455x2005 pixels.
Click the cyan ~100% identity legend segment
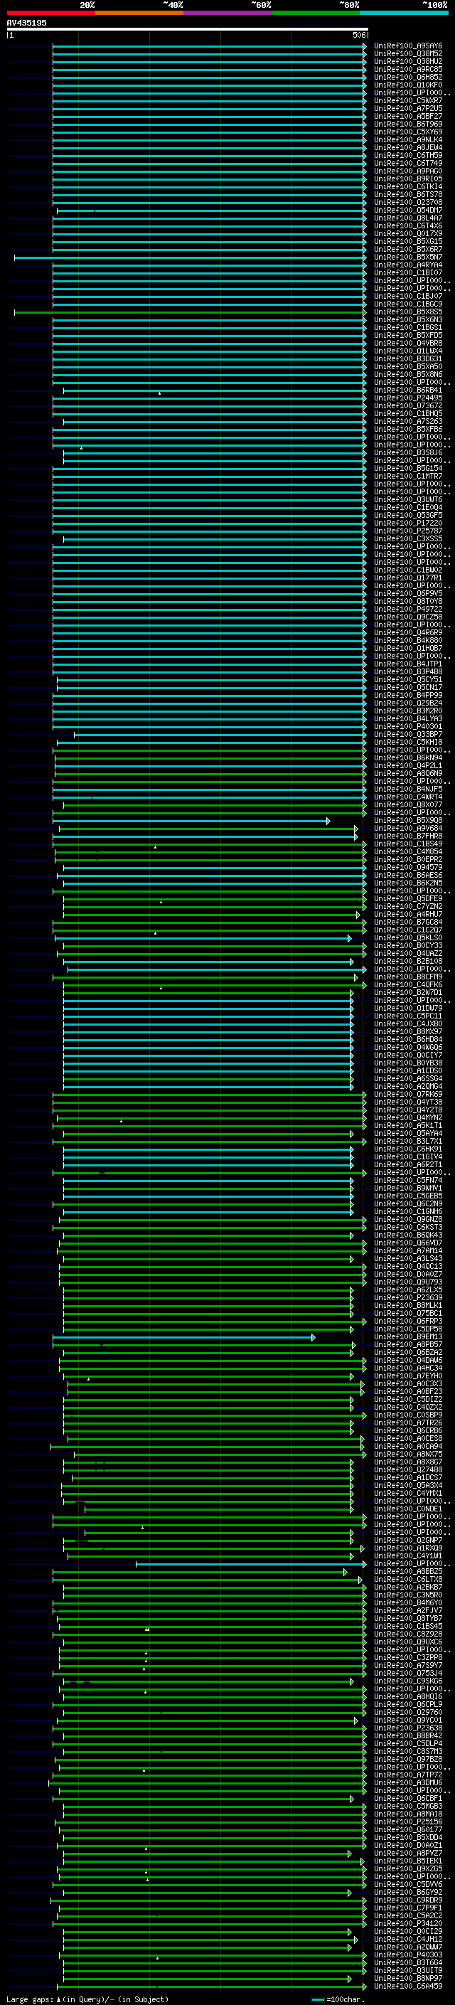(x=404, y=14)
